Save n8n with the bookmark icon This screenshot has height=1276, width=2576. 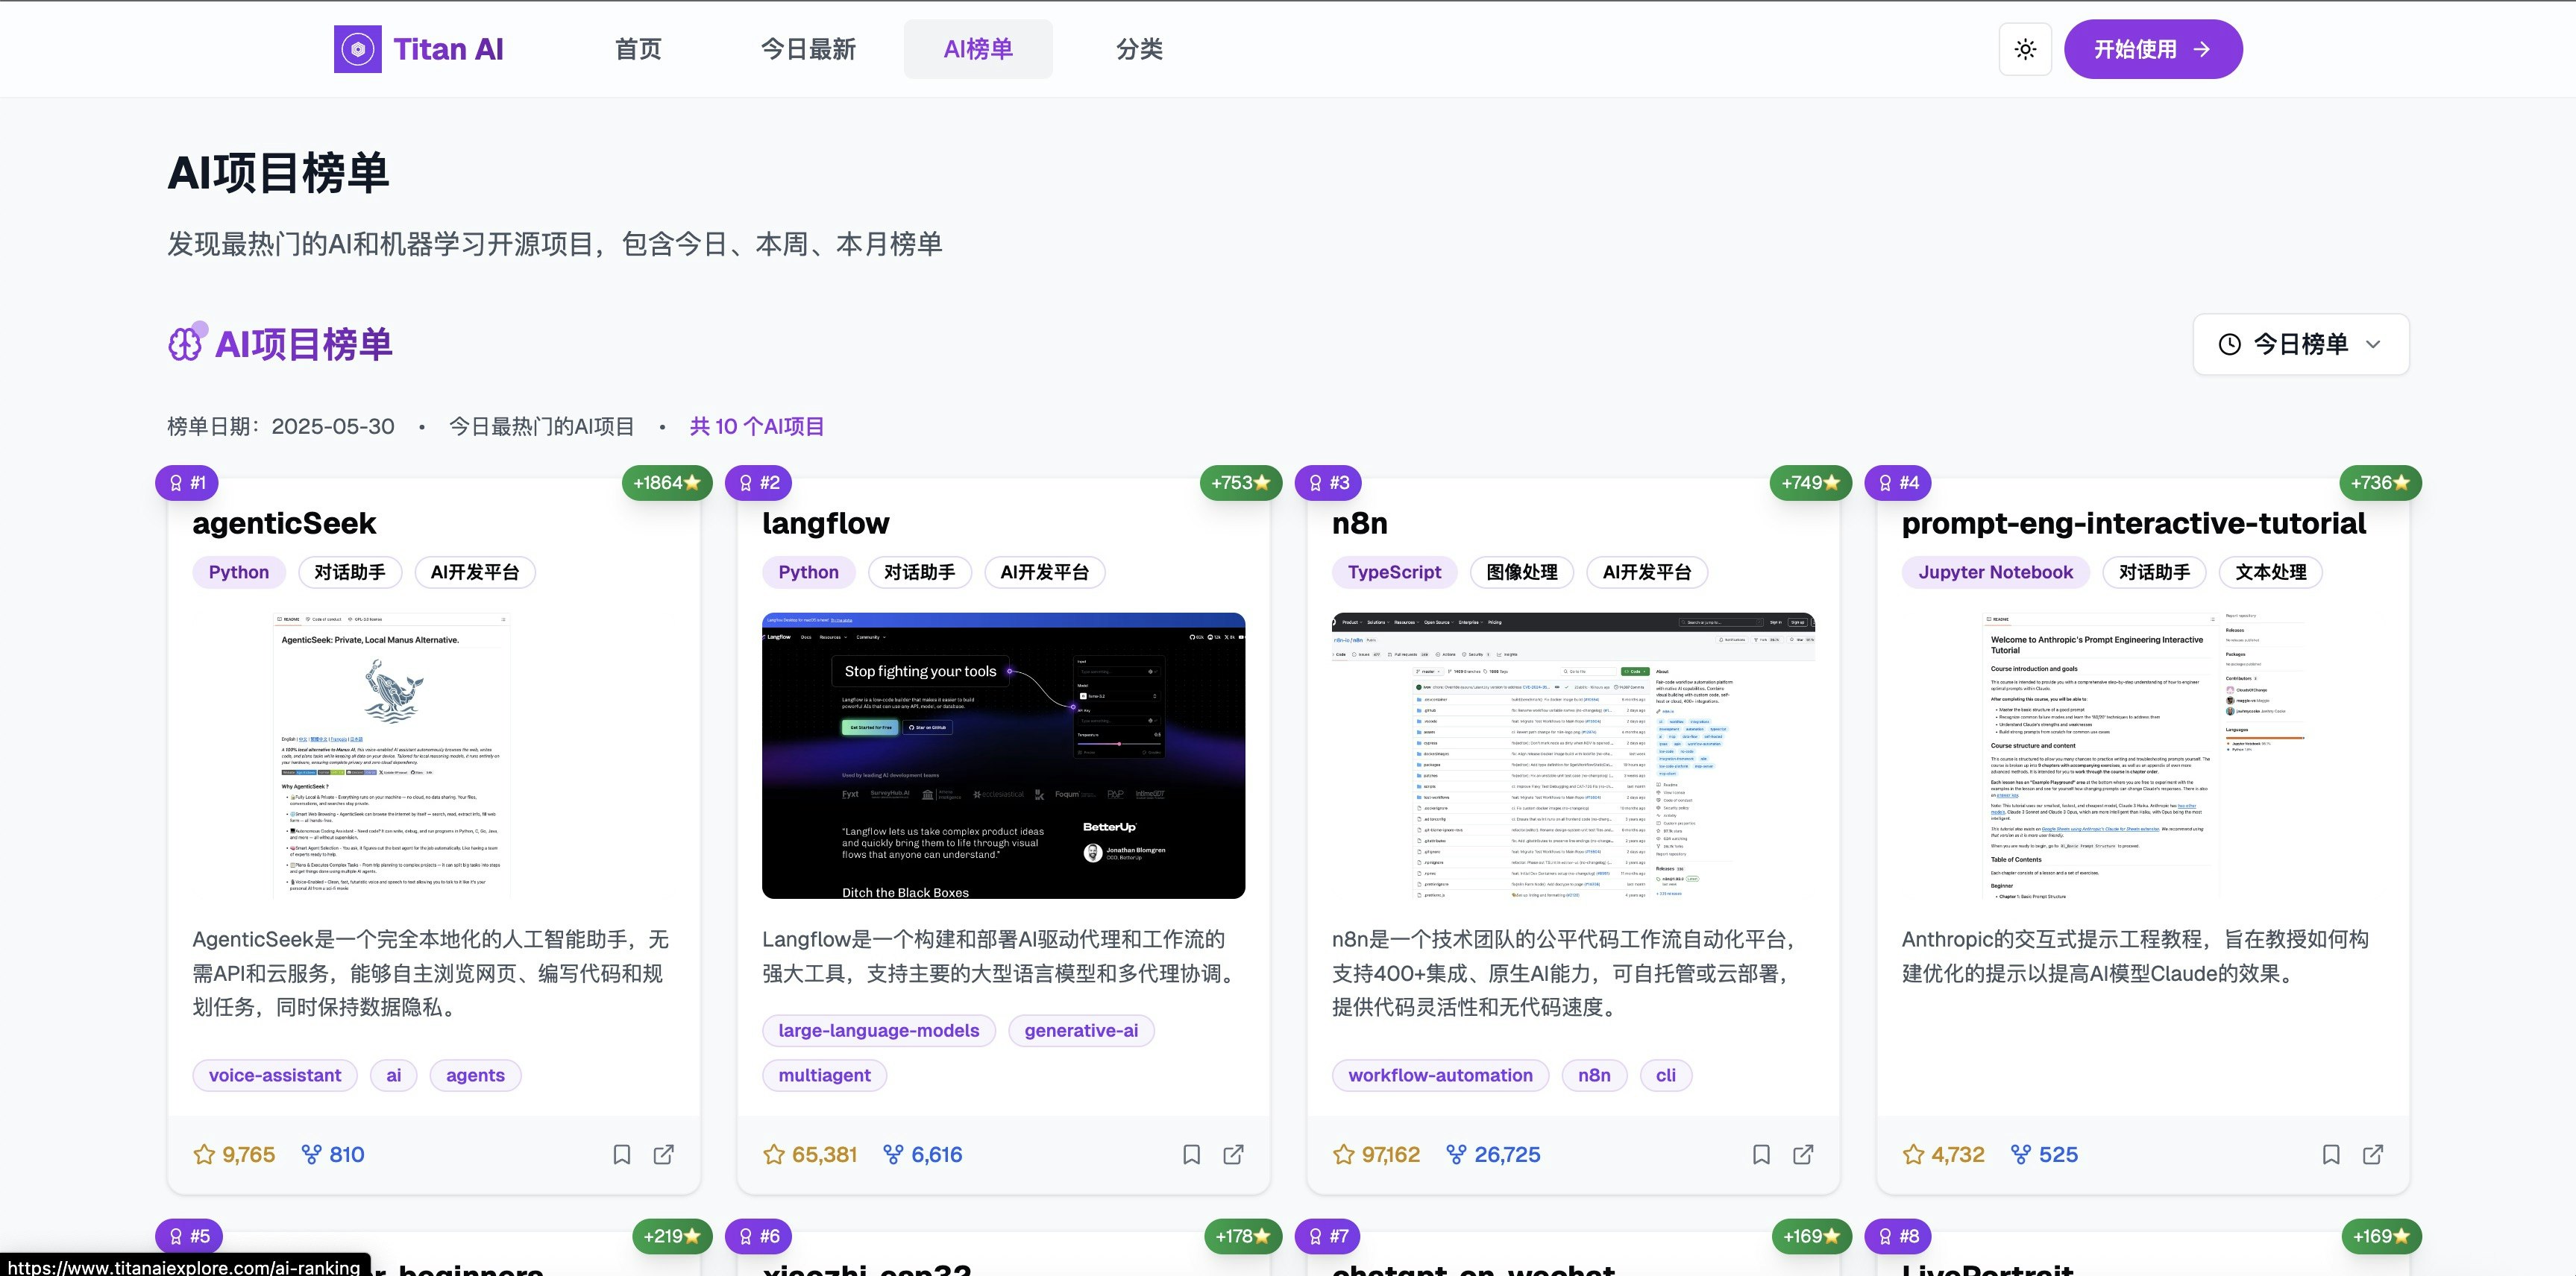tap(1761, 1154)
